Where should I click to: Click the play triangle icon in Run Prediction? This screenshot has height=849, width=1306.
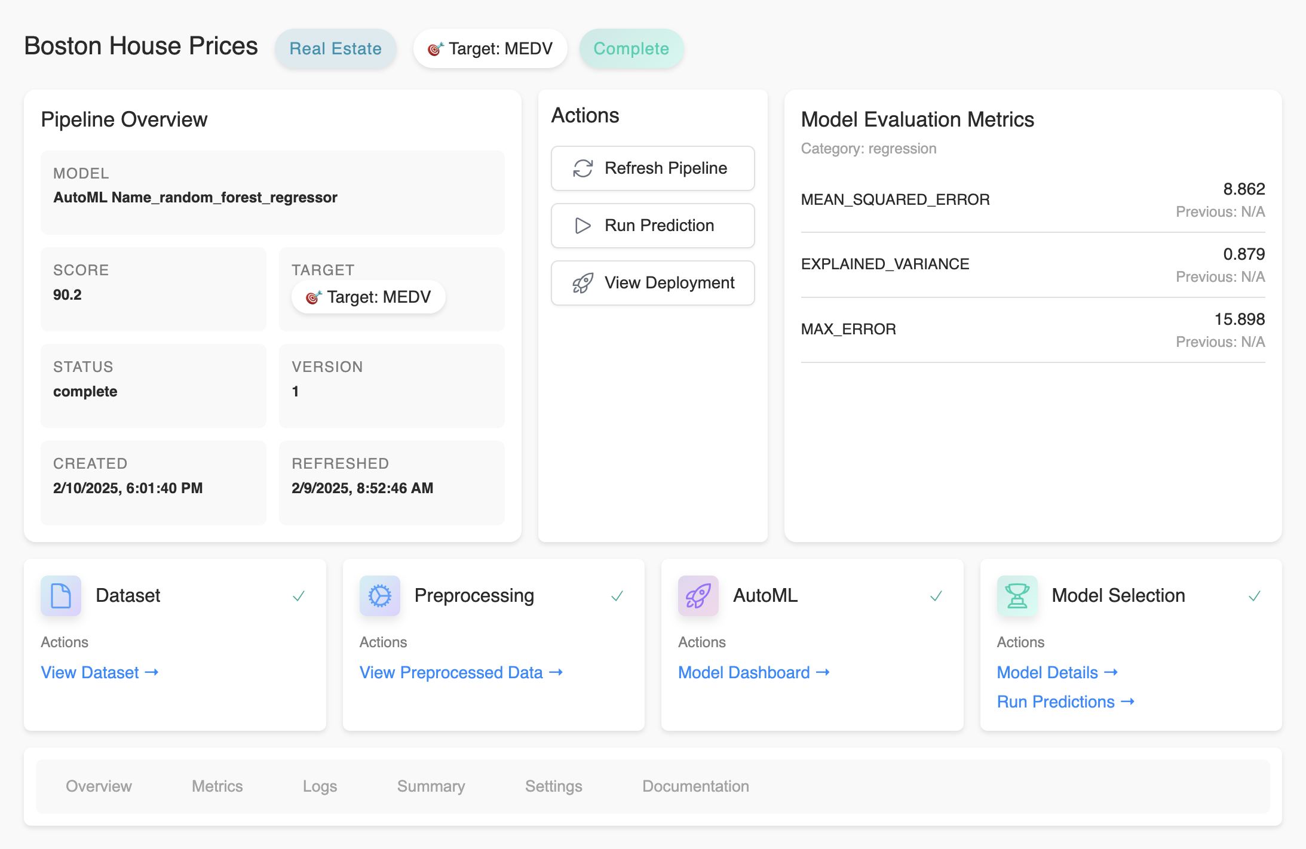tap(583, 226)
